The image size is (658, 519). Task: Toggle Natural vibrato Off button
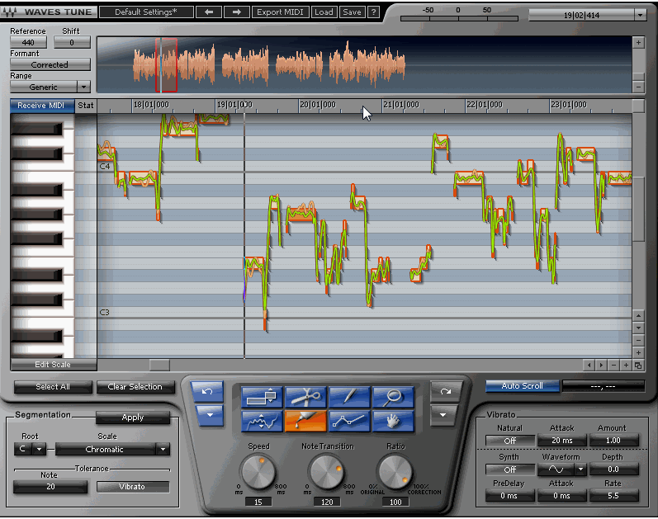(x=510, y=441)
